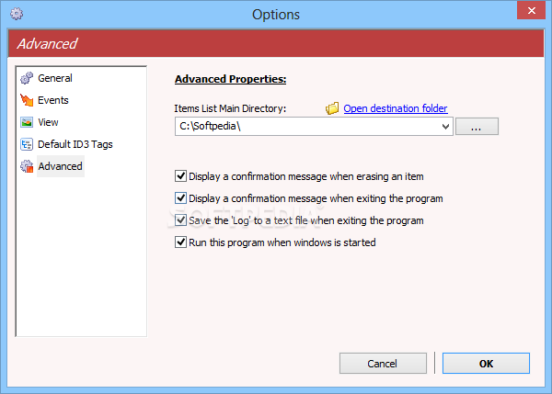552x394 pixels.
Task: Click the browse (...) button
Action: tap(477, 127)
